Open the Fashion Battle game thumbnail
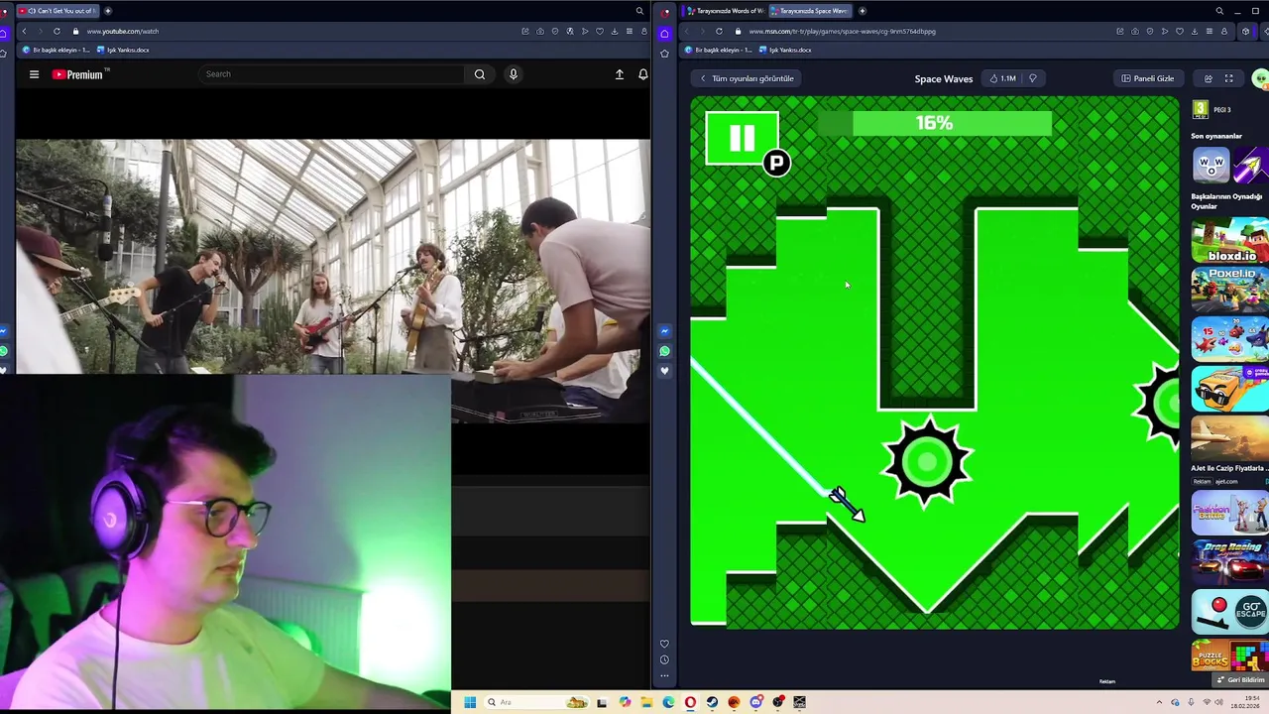1269x714 pixels. pyautogui.click(x=1229, y=512)
